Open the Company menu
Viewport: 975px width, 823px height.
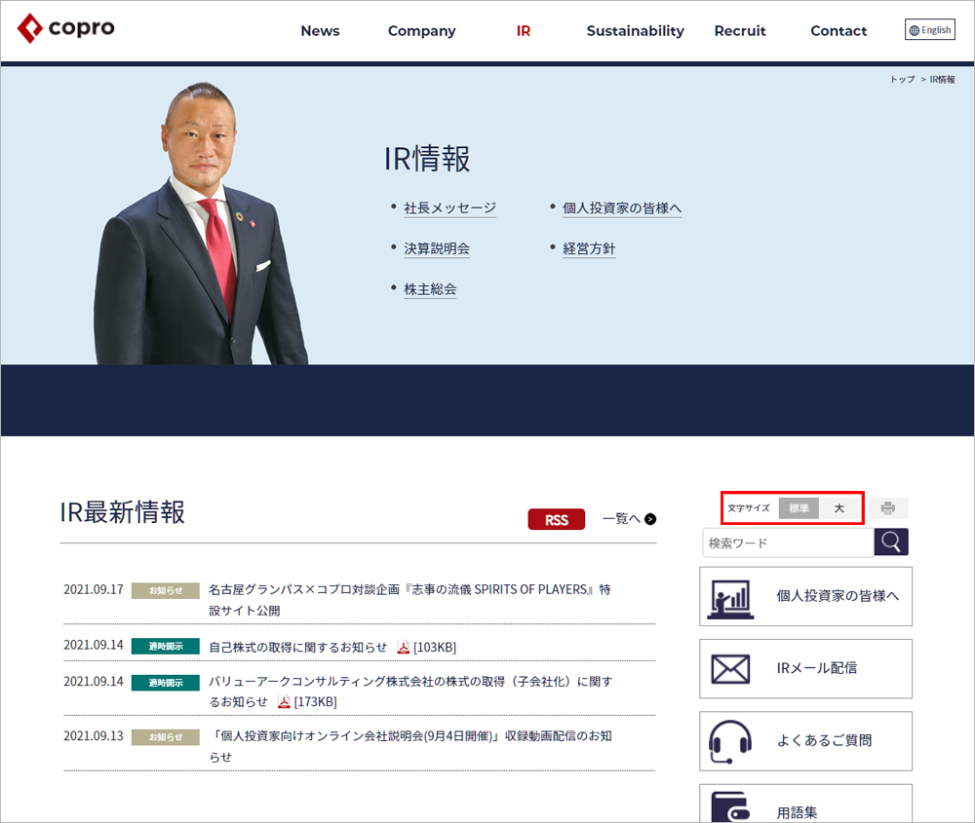tap(421, 31)
